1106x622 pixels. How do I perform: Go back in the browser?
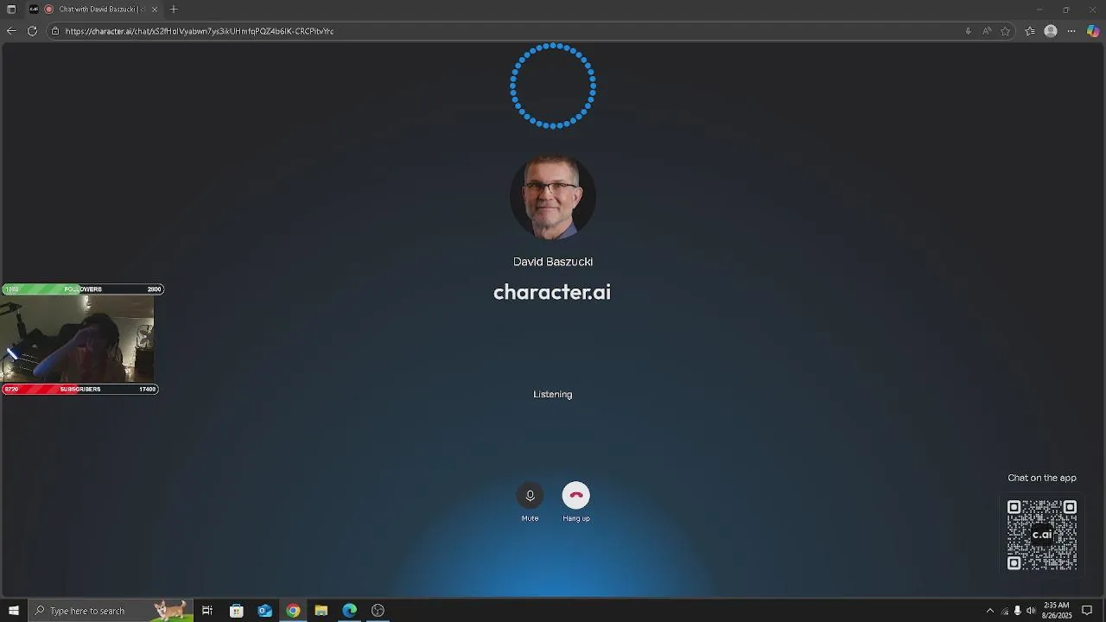pyautogui.click(x=11, y=31)
